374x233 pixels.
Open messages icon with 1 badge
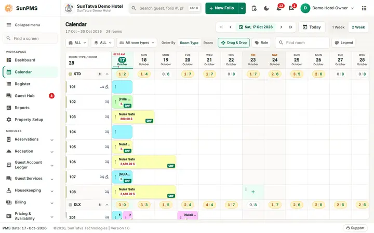pyautogui.click(x=291, y=8)
